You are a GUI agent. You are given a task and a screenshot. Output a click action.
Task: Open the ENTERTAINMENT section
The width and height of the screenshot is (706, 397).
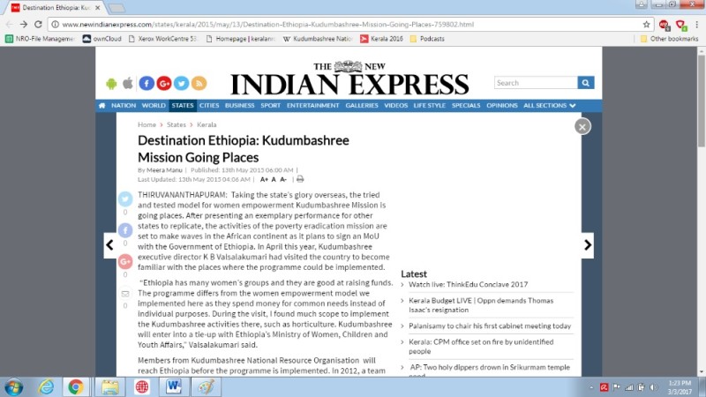(313, 105)
